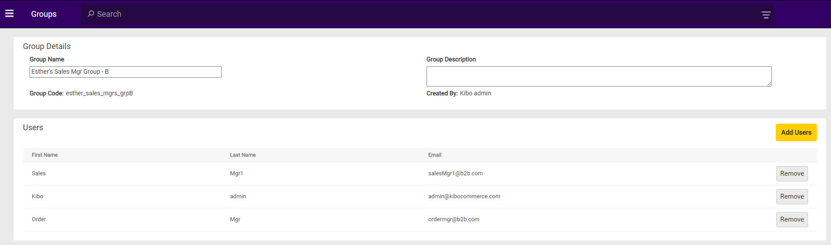Select the Order first name cell
The width and height of the screenshot is (831, 245).
(x=39, y=219)
